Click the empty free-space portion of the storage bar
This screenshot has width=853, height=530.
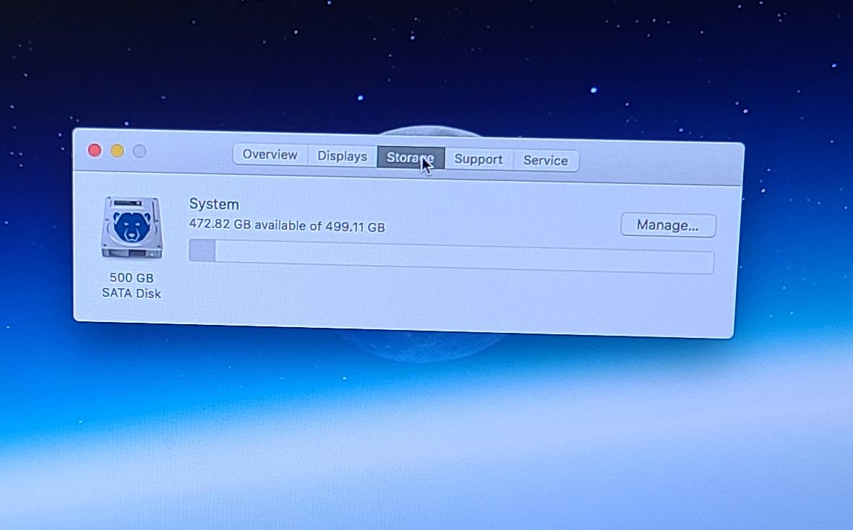[463, 257]
